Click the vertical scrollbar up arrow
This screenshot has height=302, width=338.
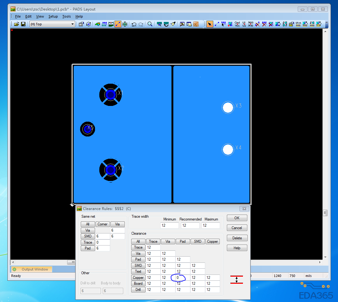click(325, 31)
